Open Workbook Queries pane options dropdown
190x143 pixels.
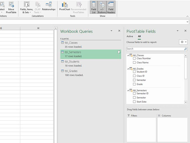pyautogui.click(x=111, y=31)
